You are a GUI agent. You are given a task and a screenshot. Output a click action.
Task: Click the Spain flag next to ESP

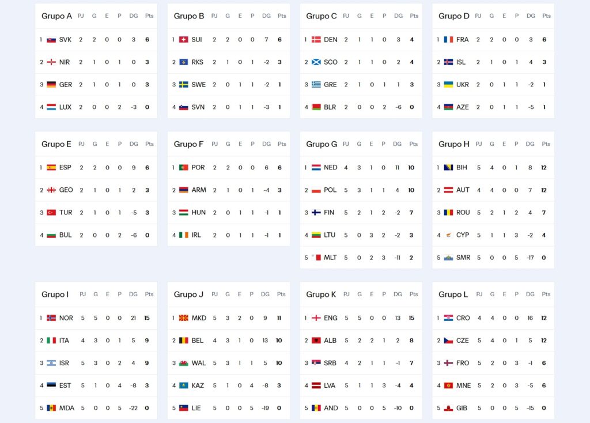pyautogui.click(x=51, y=168)
